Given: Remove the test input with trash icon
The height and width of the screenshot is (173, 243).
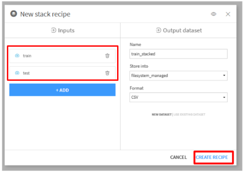Looking at the screenshot, I should pyautogui.click(x=107, y=73).
